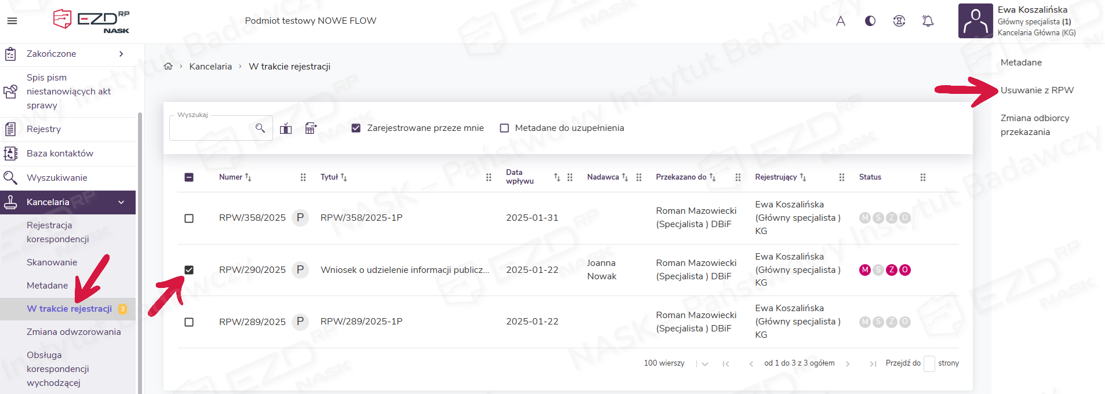Toggle the contrast mode icon

(870, 21)
